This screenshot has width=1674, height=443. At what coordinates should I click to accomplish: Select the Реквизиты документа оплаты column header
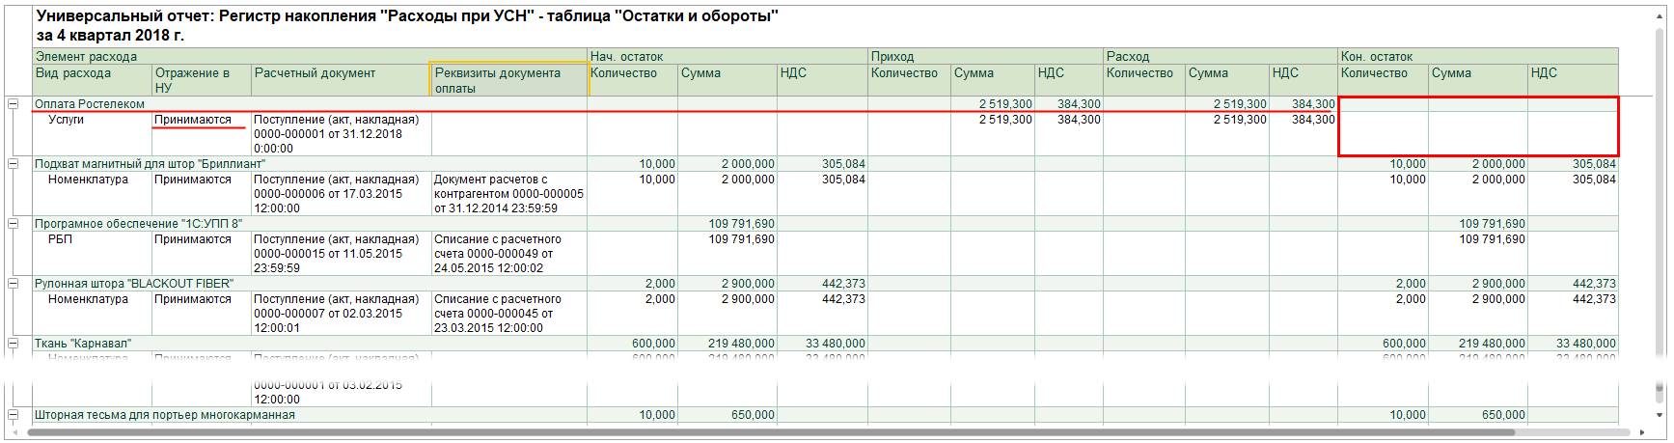(508, 80)
